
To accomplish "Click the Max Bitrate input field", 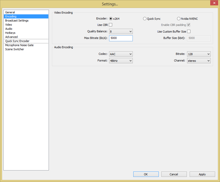I will 121,38.
